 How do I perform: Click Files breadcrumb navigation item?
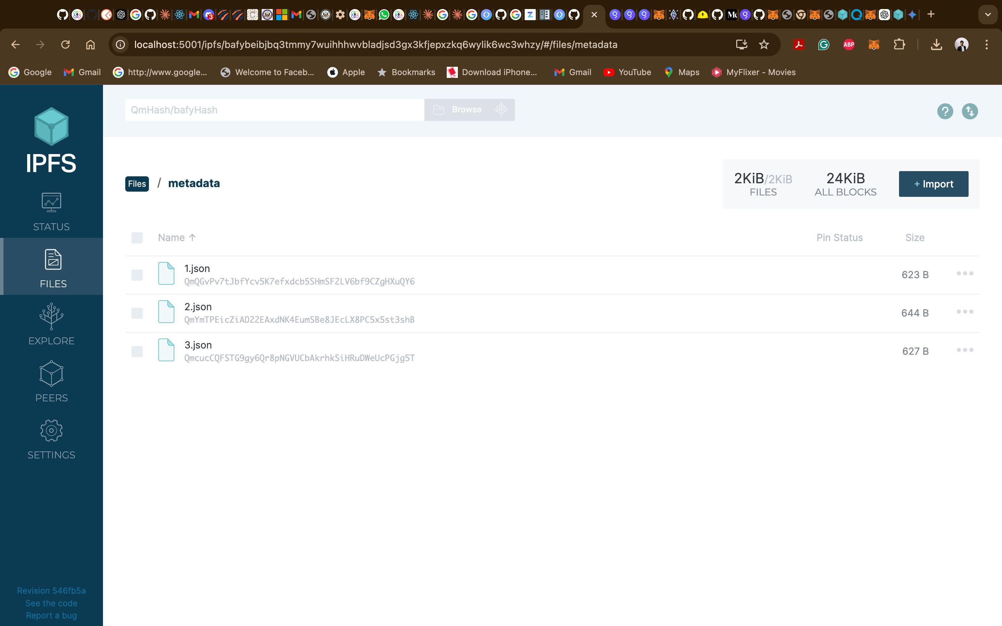point(137,183)
